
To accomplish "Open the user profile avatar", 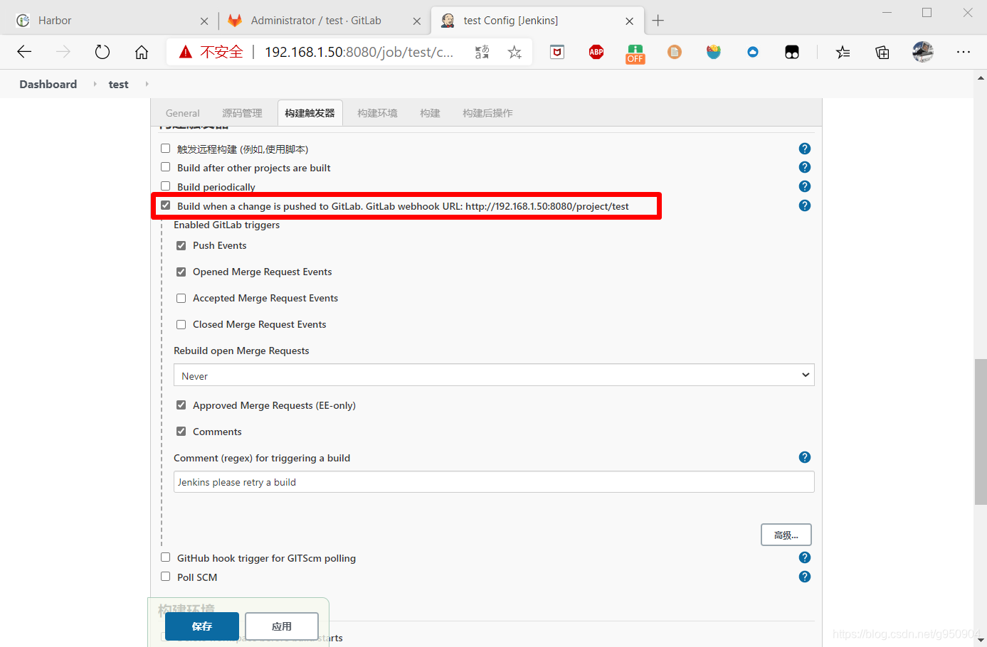I will [923, 52].
